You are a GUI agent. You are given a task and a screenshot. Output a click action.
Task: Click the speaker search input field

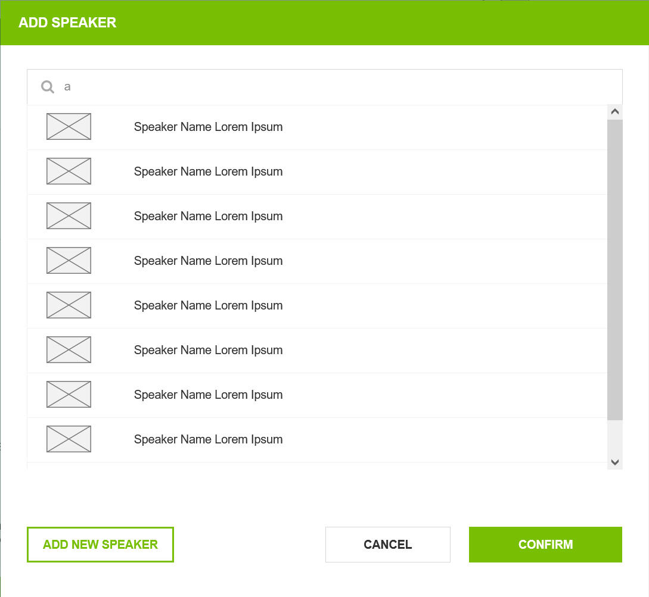coord(334,87)
